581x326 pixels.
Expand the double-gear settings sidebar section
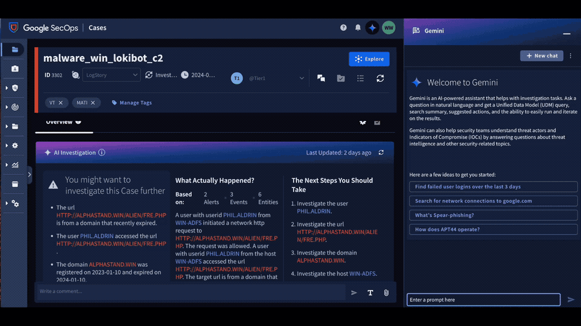[x=6, y=204]
